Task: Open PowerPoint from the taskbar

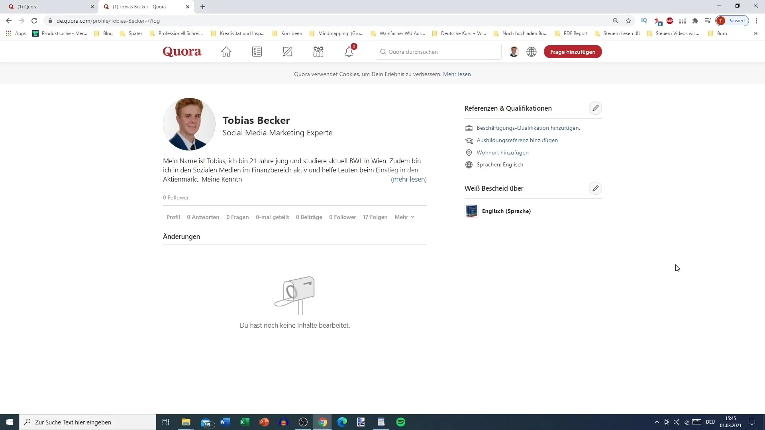Action: 264,422
